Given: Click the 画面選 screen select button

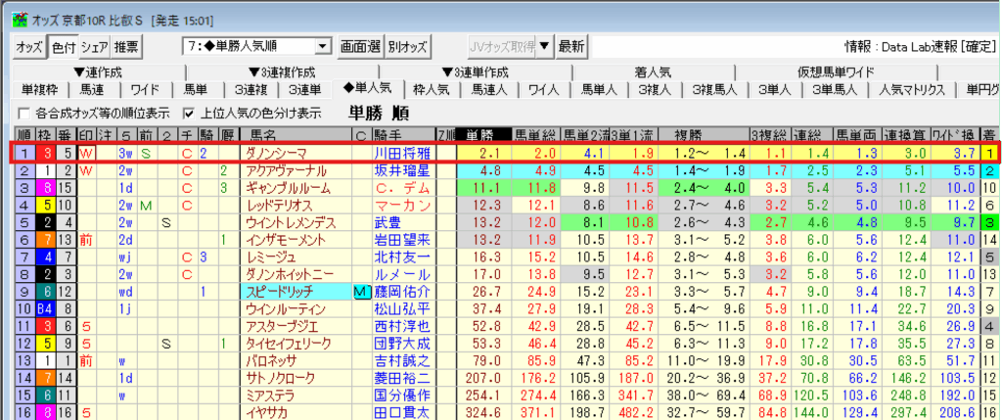Looking at the screenshot, I should tap(359, 46).
